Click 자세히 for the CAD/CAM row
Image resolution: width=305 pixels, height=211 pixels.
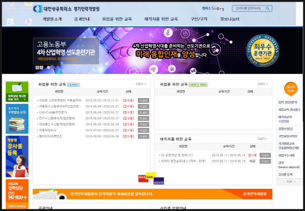[x=144, y=113]
